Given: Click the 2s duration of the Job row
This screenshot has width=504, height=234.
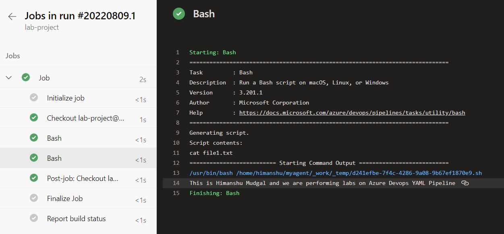Looking at the screenshot, I should coord(143,80).
